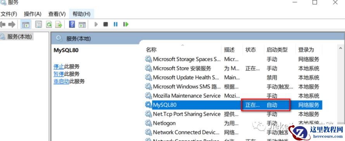Select the MySQL80 name in list
Viewport: 345px width, 141px height.
click(x=165, y=105)
